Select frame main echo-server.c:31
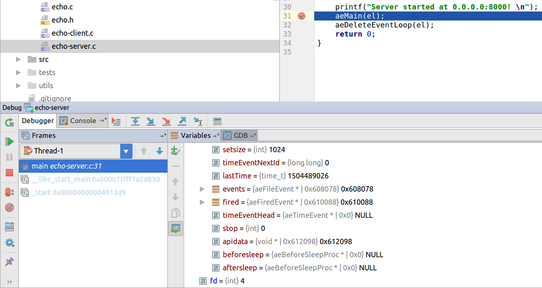Image resolution: width=542 pixels, height=288 pixels. click(x=94, y=166)
